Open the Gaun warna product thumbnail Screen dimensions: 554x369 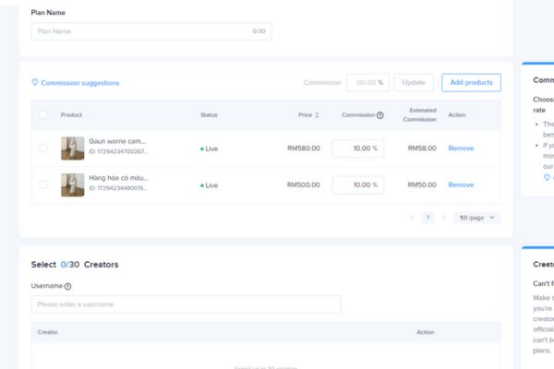tap(73, 148)
